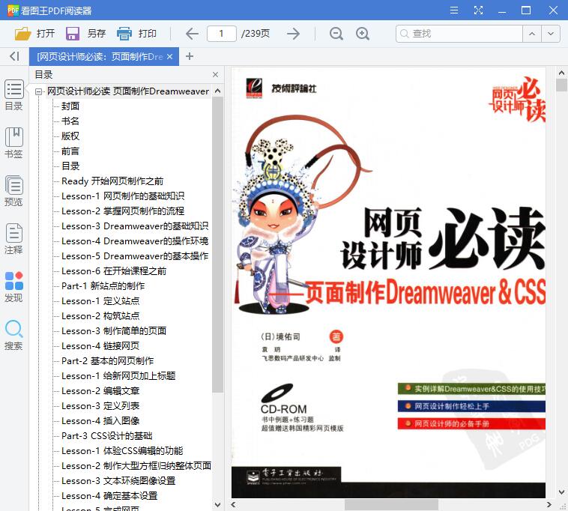Image resolution: width=568 pixels, height=511 pixels.
Task: Collapse the root outline tree node
Action: click(38, 91)
